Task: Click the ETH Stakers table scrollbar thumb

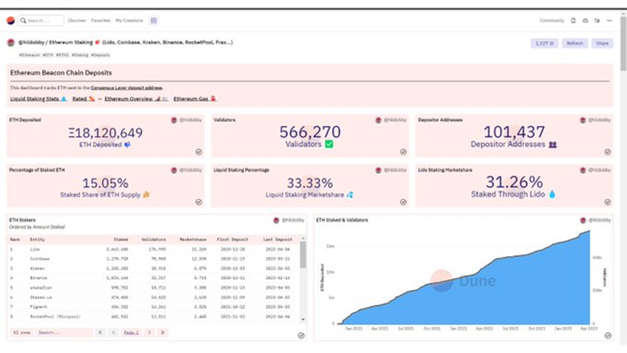Action: click(x=303, y=255)
